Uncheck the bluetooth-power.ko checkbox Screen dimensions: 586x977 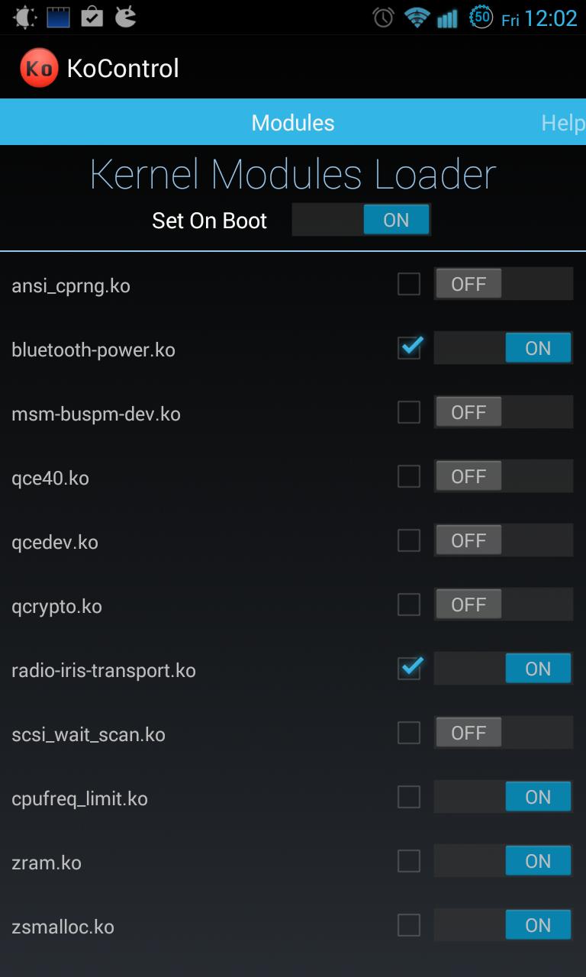(x=409, y=348)
